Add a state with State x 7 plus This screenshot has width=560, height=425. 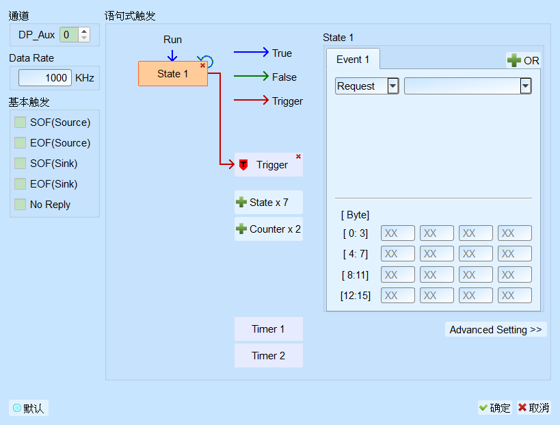point(241,203)
